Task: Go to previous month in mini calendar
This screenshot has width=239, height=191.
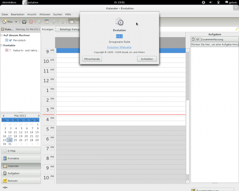Action: [x=4, y=116]
